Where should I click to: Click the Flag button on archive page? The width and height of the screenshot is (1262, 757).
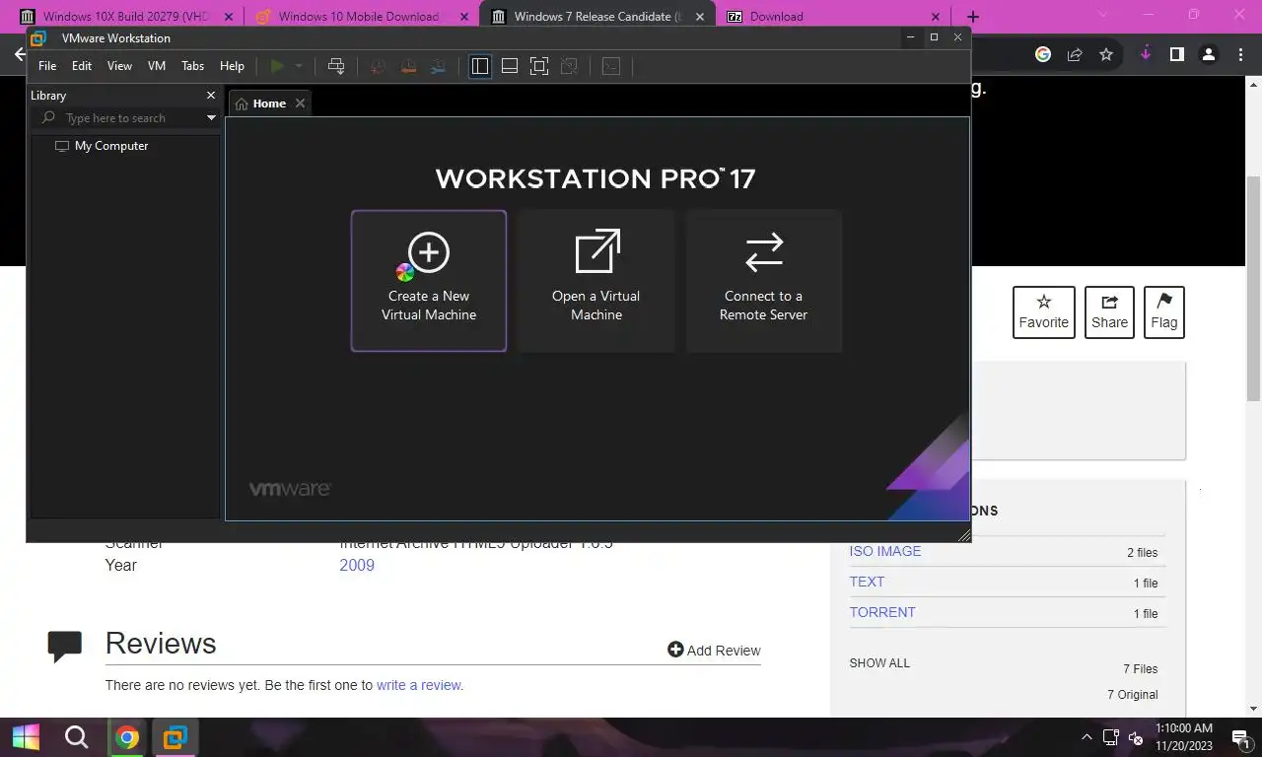pos(1163,312)
